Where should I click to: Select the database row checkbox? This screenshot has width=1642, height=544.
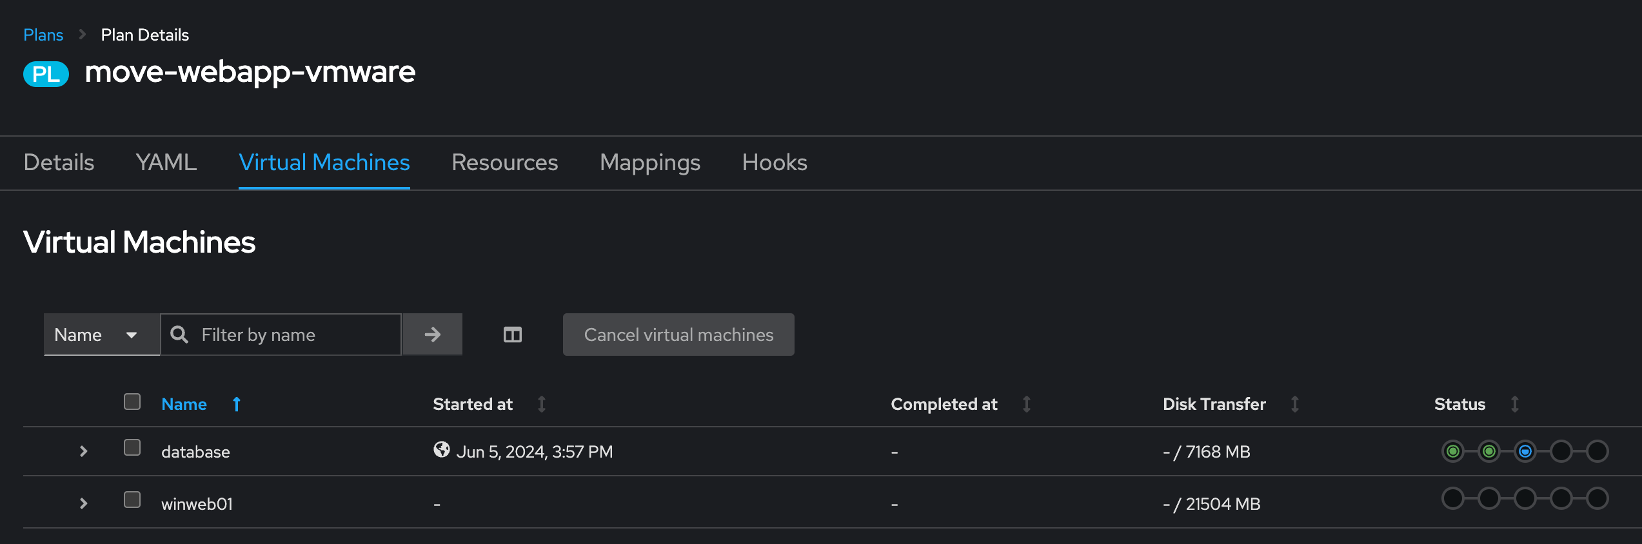[132, 447]
